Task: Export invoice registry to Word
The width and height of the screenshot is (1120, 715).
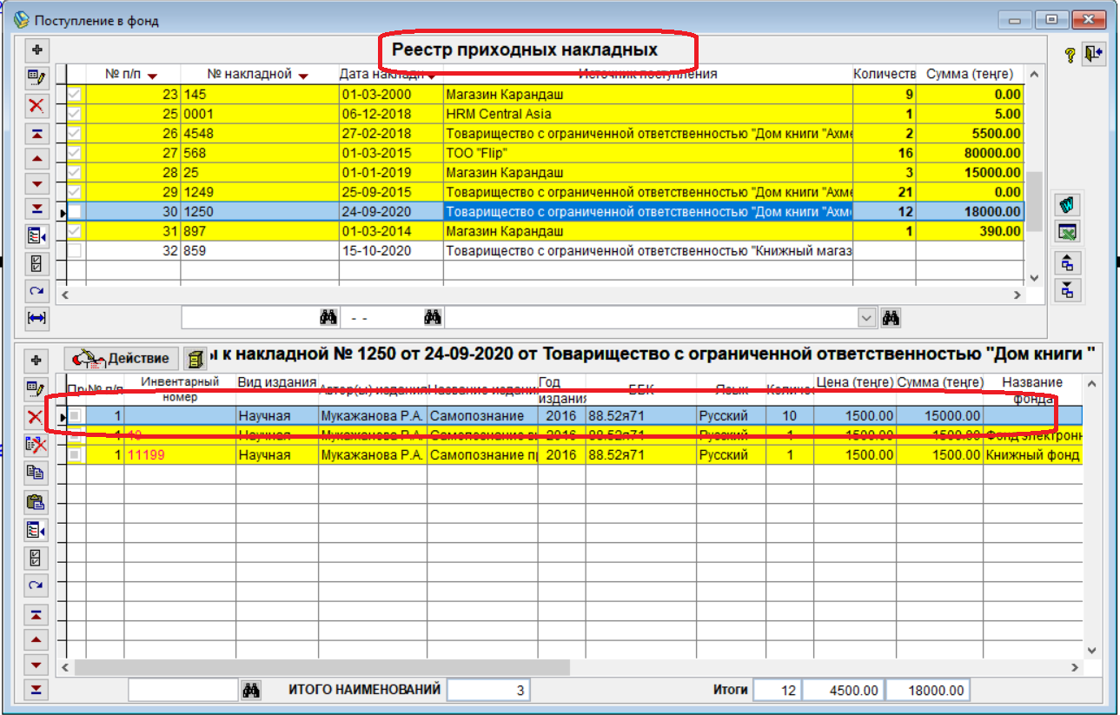Action: 1067,206
